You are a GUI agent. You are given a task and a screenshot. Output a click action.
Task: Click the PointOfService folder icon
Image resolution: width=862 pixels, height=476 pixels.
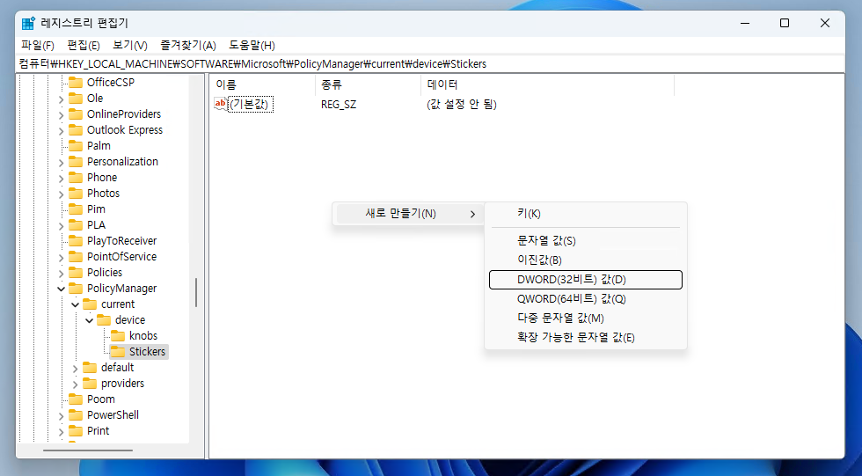[76, 257]
